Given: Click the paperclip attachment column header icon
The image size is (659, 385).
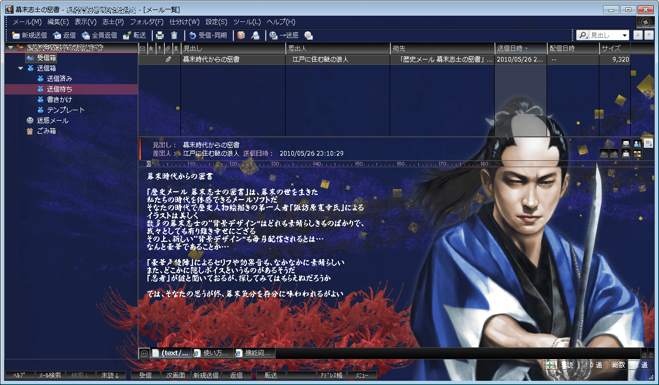Looking at the screenshot, I should click(168, 48).
